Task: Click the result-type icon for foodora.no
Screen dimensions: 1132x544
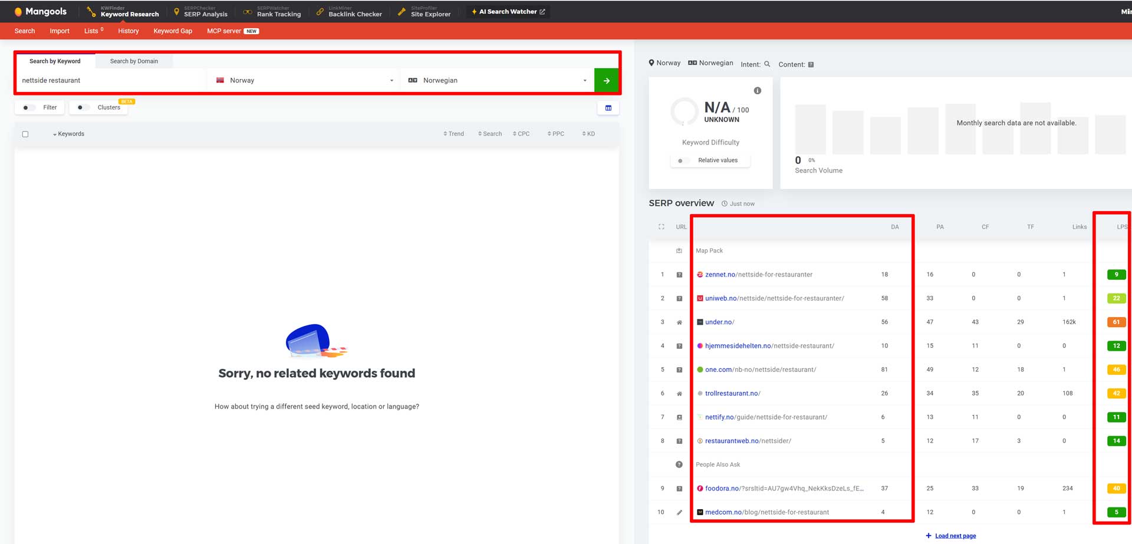Action: point(679,489)
